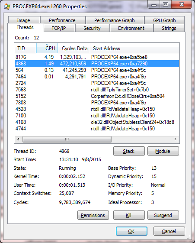Click the Start Time value 13:31:10
The width and height of the screenshot is (195, 243).
pos(69,159)
